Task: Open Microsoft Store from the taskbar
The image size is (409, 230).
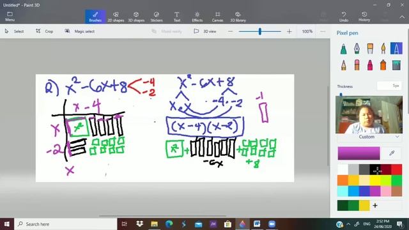Action: [228, 224]
